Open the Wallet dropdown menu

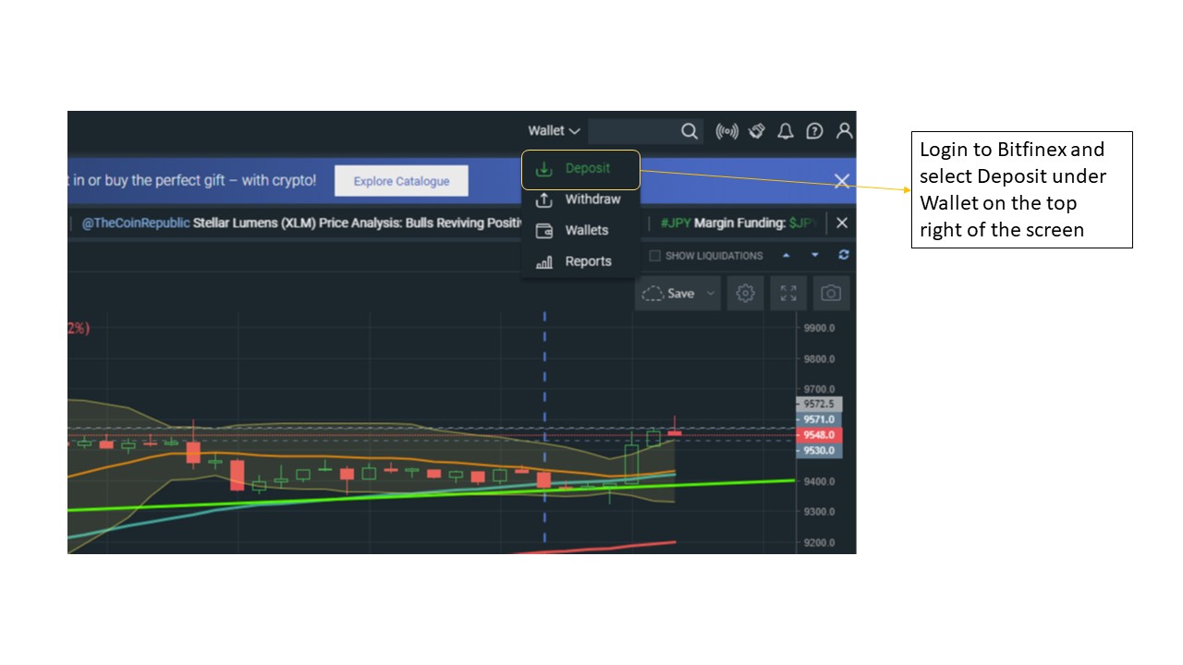554,131
